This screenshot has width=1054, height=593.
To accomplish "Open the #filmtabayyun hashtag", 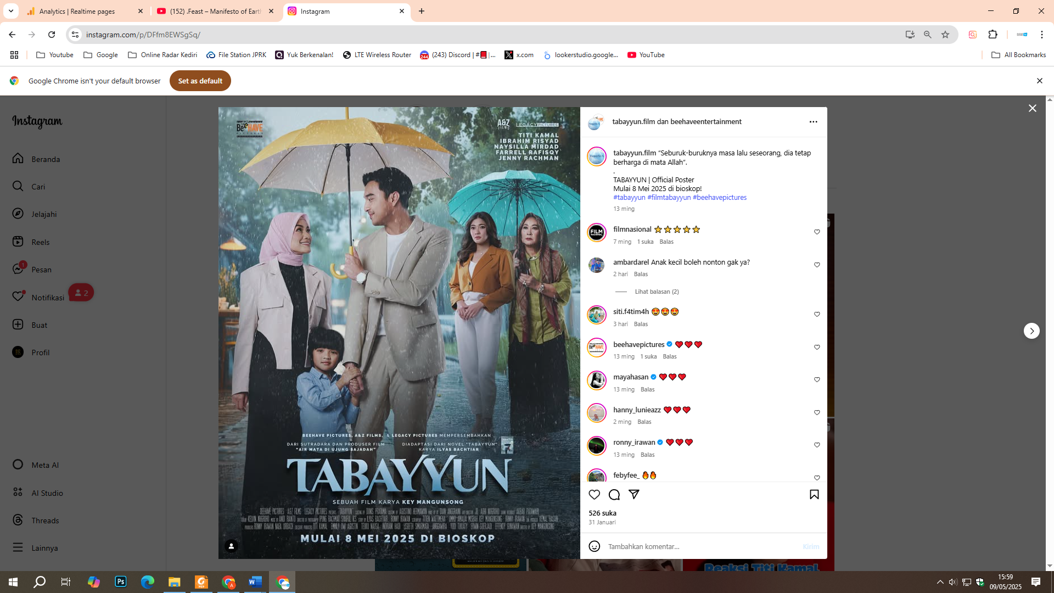I will (x=669, y=198).
